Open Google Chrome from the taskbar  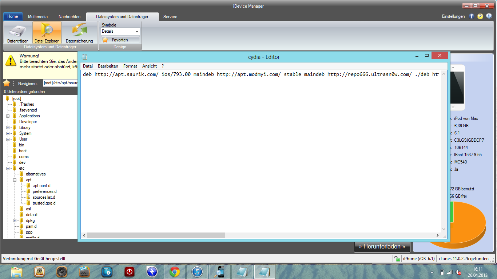click(x=174, y=272)
